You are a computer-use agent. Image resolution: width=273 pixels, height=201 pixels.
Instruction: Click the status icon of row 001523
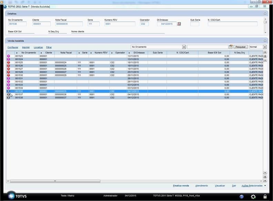[x=8, y=56]
